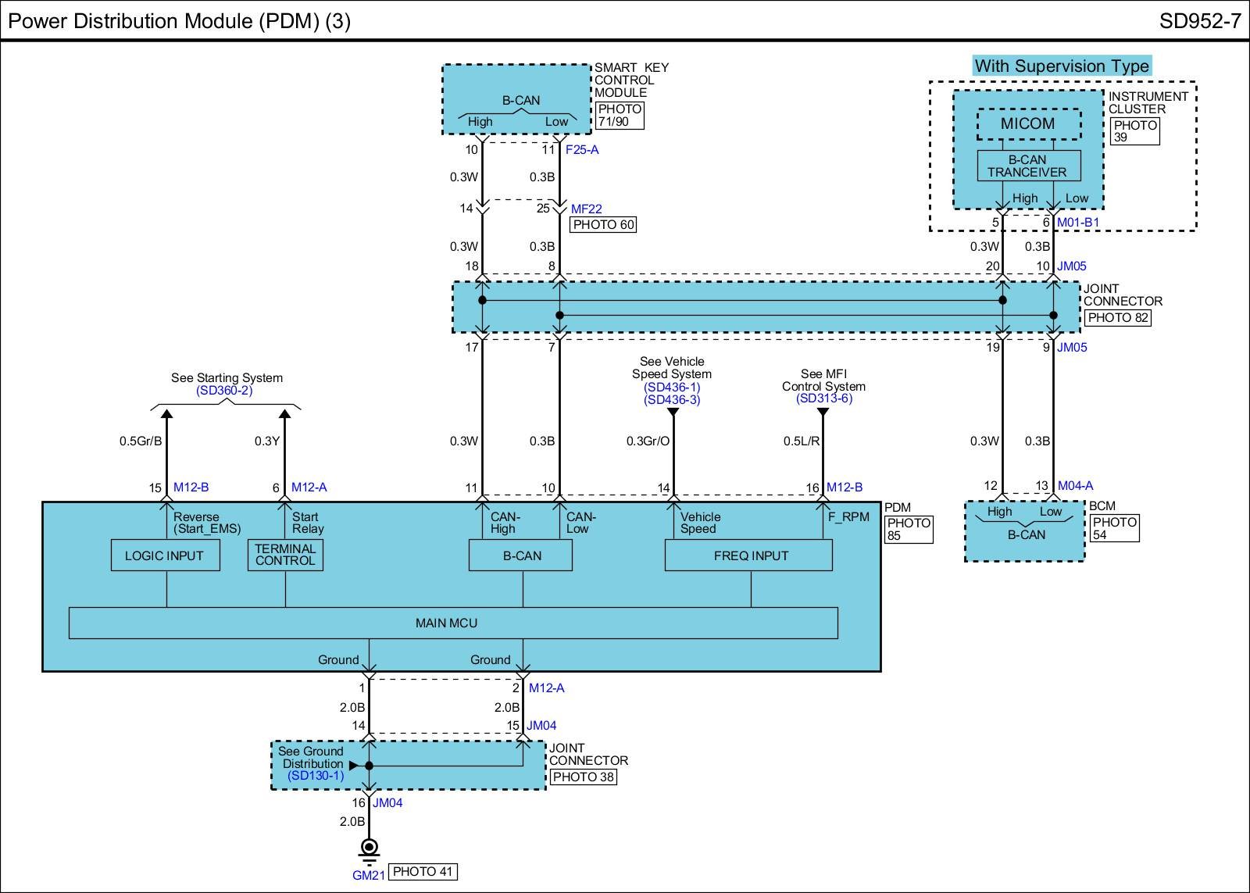
Task: Show PHOTO 38 joint connector image
Action: point(583,777)
